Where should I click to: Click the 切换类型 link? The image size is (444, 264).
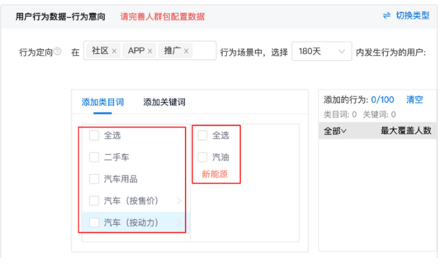click(x=412, y=16)
